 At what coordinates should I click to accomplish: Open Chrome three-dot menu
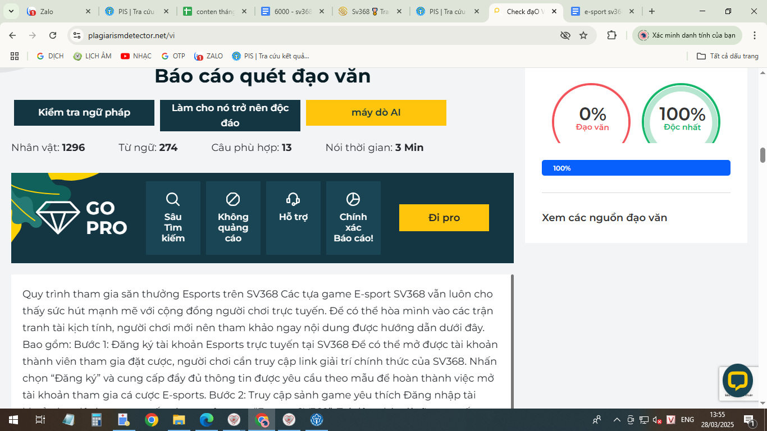click(754, 35)
